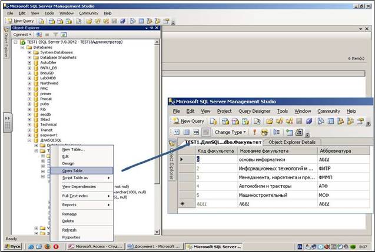This screenshot has height=252, width=375.
Task: Click Object Explorer scrollbar down arrow
Action: [157, 231]
